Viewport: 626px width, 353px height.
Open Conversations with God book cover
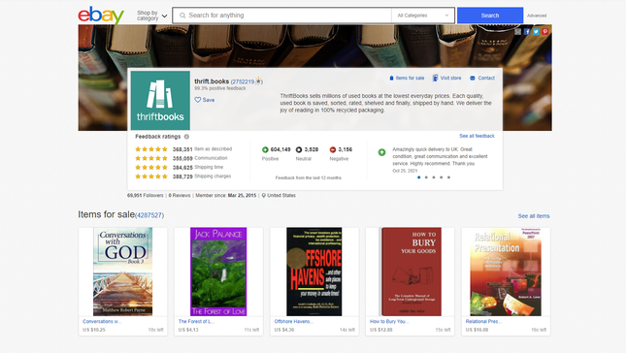pyautogui.click(x=123, y=272)
